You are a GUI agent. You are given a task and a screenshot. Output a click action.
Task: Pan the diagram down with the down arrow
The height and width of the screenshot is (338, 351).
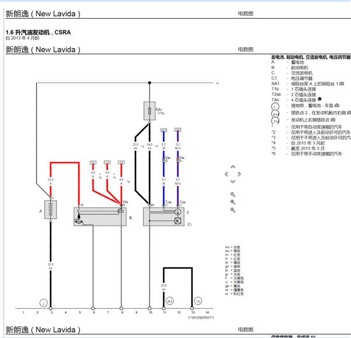coord(233,182)
